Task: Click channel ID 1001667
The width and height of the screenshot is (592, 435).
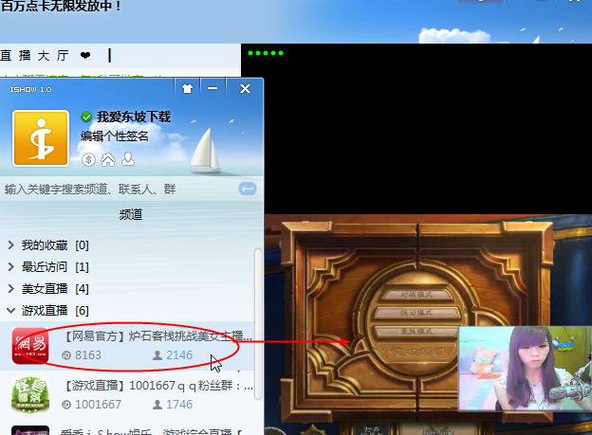Action: pyautogui.click(x=98, y=405)
